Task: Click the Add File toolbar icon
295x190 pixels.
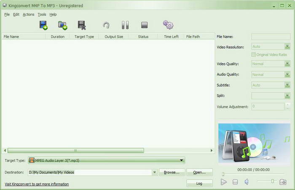Action: click(x=43, y=25)
